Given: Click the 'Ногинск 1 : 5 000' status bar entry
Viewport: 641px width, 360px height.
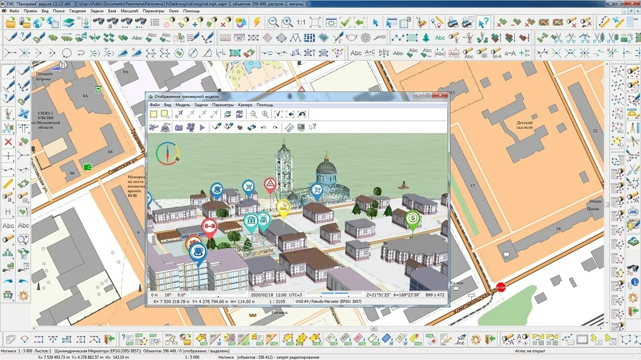Looking at the screenshot, I should (x=16, y=351).
